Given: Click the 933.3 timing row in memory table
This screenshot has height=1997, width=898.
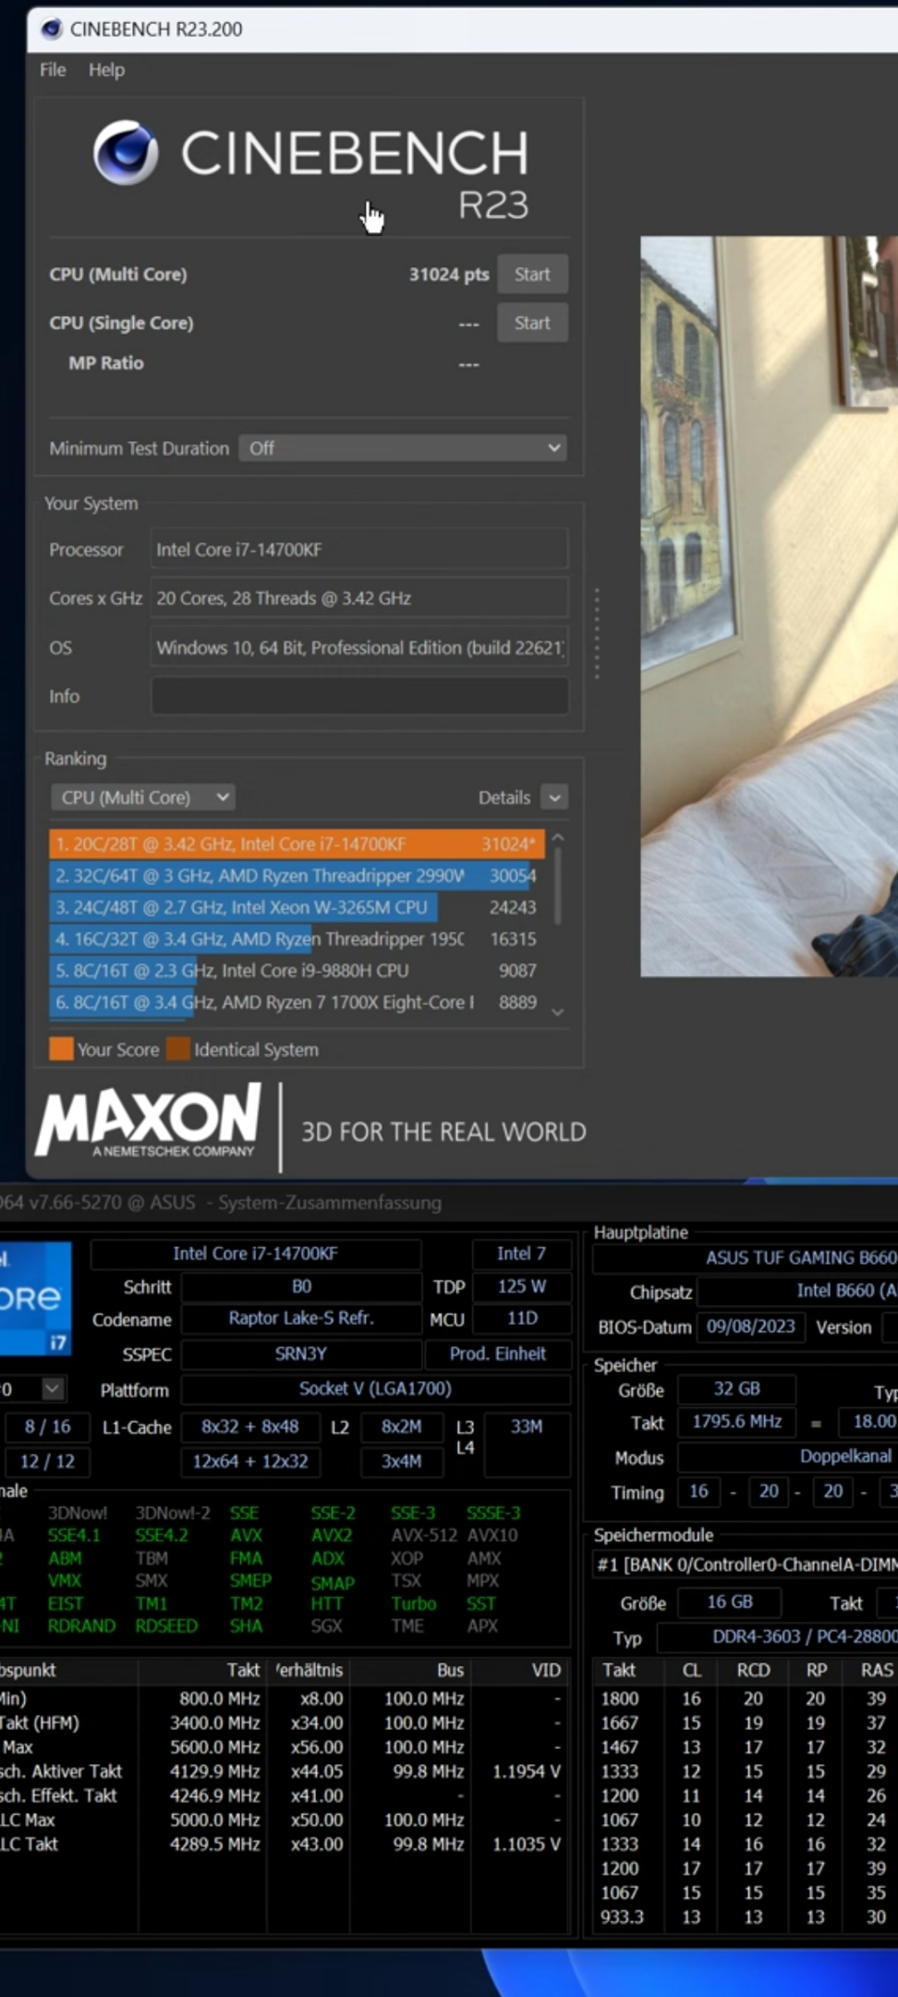Looking at the screenshot, I should tap(745, 1917).
